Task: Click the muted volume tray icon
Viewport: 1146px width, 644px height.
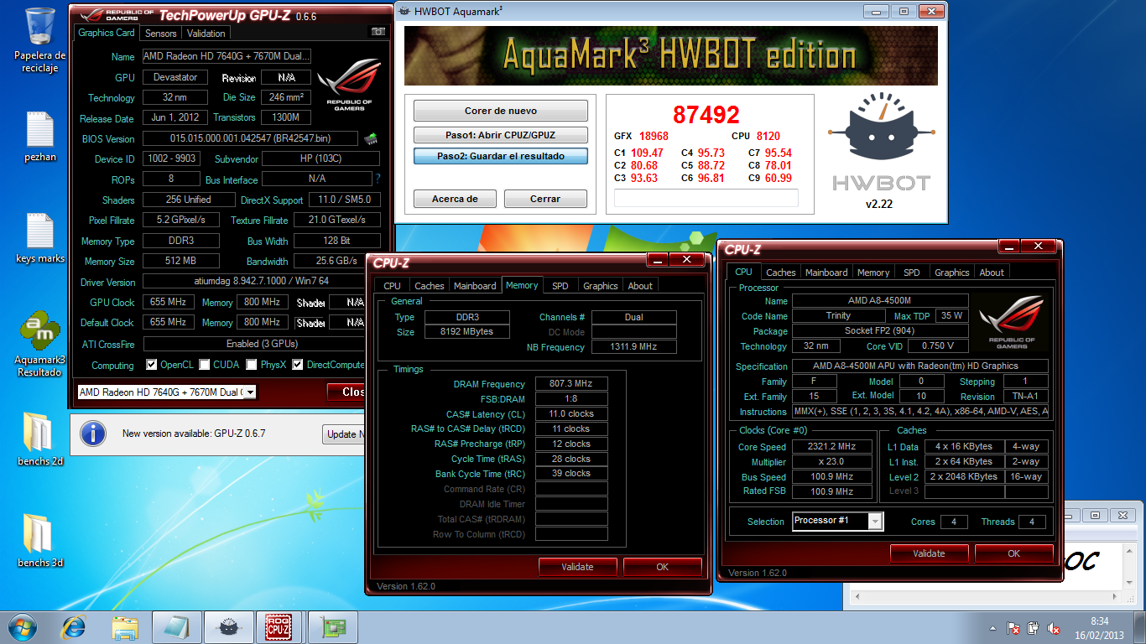Action: [1054, 627]
